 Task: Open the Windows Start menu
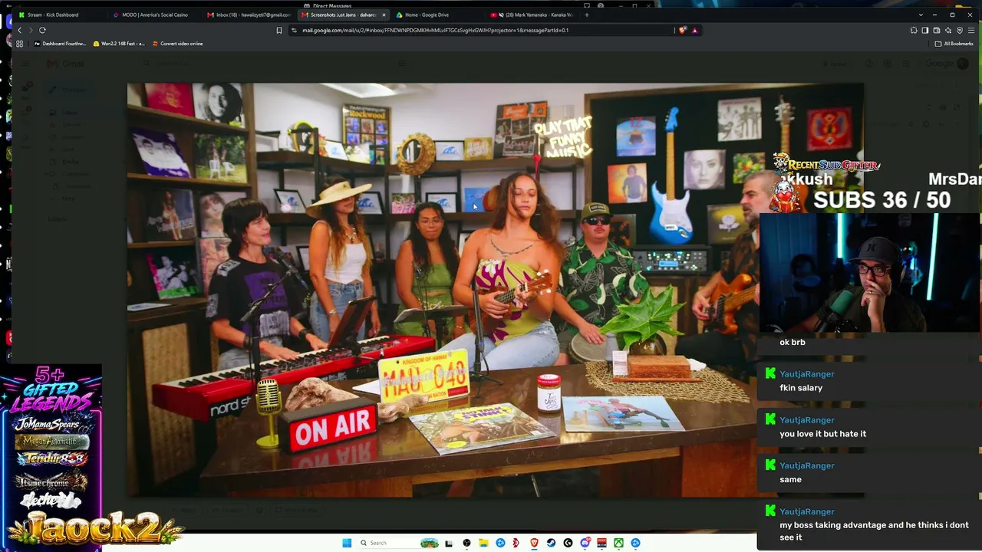[x=347, y=543]
